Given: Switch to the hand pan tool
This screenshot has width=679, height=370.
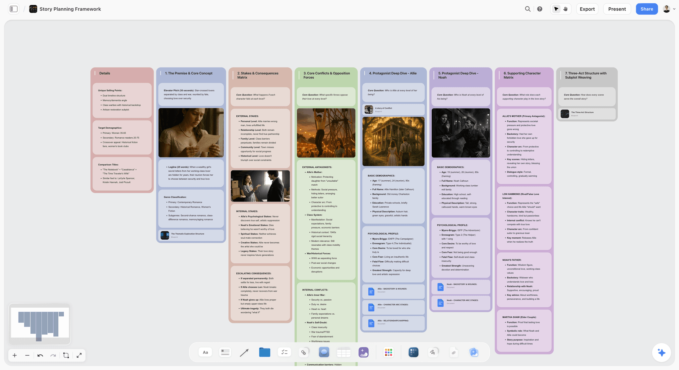Looking at the screenshot, I should click(x=566, y=9).
